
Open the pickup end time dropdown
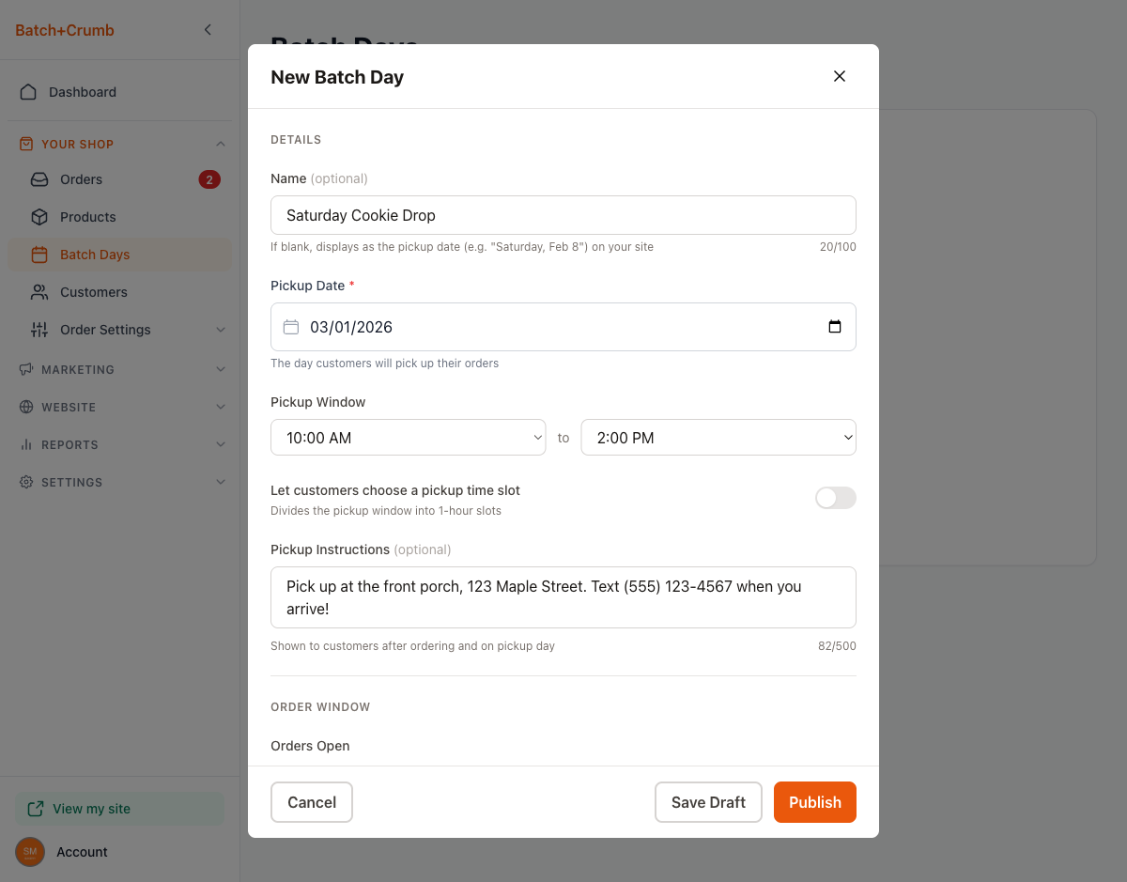tap(718, 438)
